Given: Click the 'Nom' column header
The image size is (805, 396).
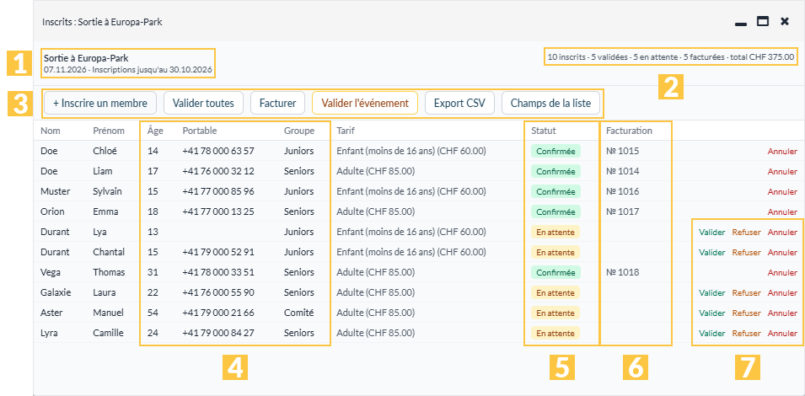Looking at the screenshot, I should pos(51,131).
